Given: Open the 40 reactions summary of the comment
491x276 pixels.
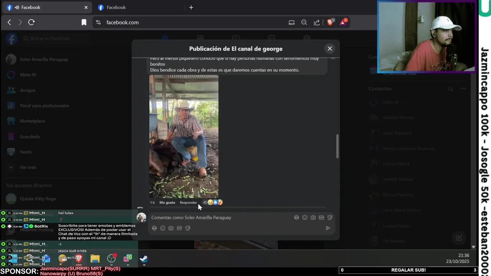Looking at the screenshot, I should (213, 202).
